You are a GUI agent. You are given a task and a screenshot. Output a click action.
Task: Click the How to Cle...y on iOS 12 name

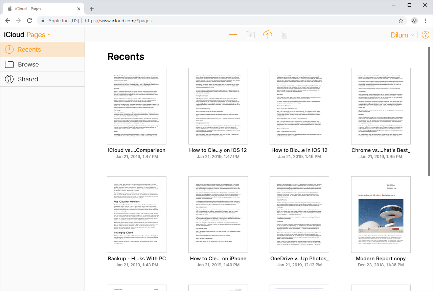[x=218, y=150]
